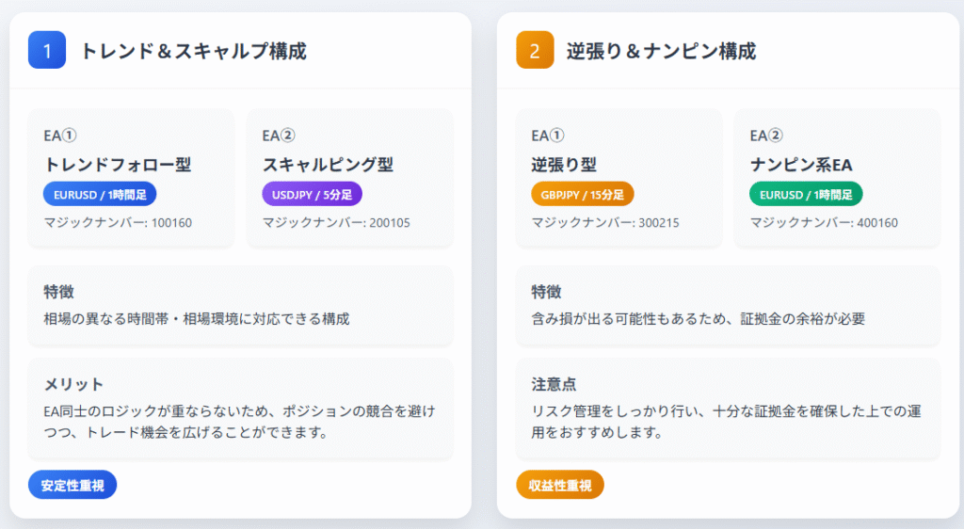
Task: Click text 相場の異なる時間帯・相場環境に対応できる構成
Action: point(197,319)
